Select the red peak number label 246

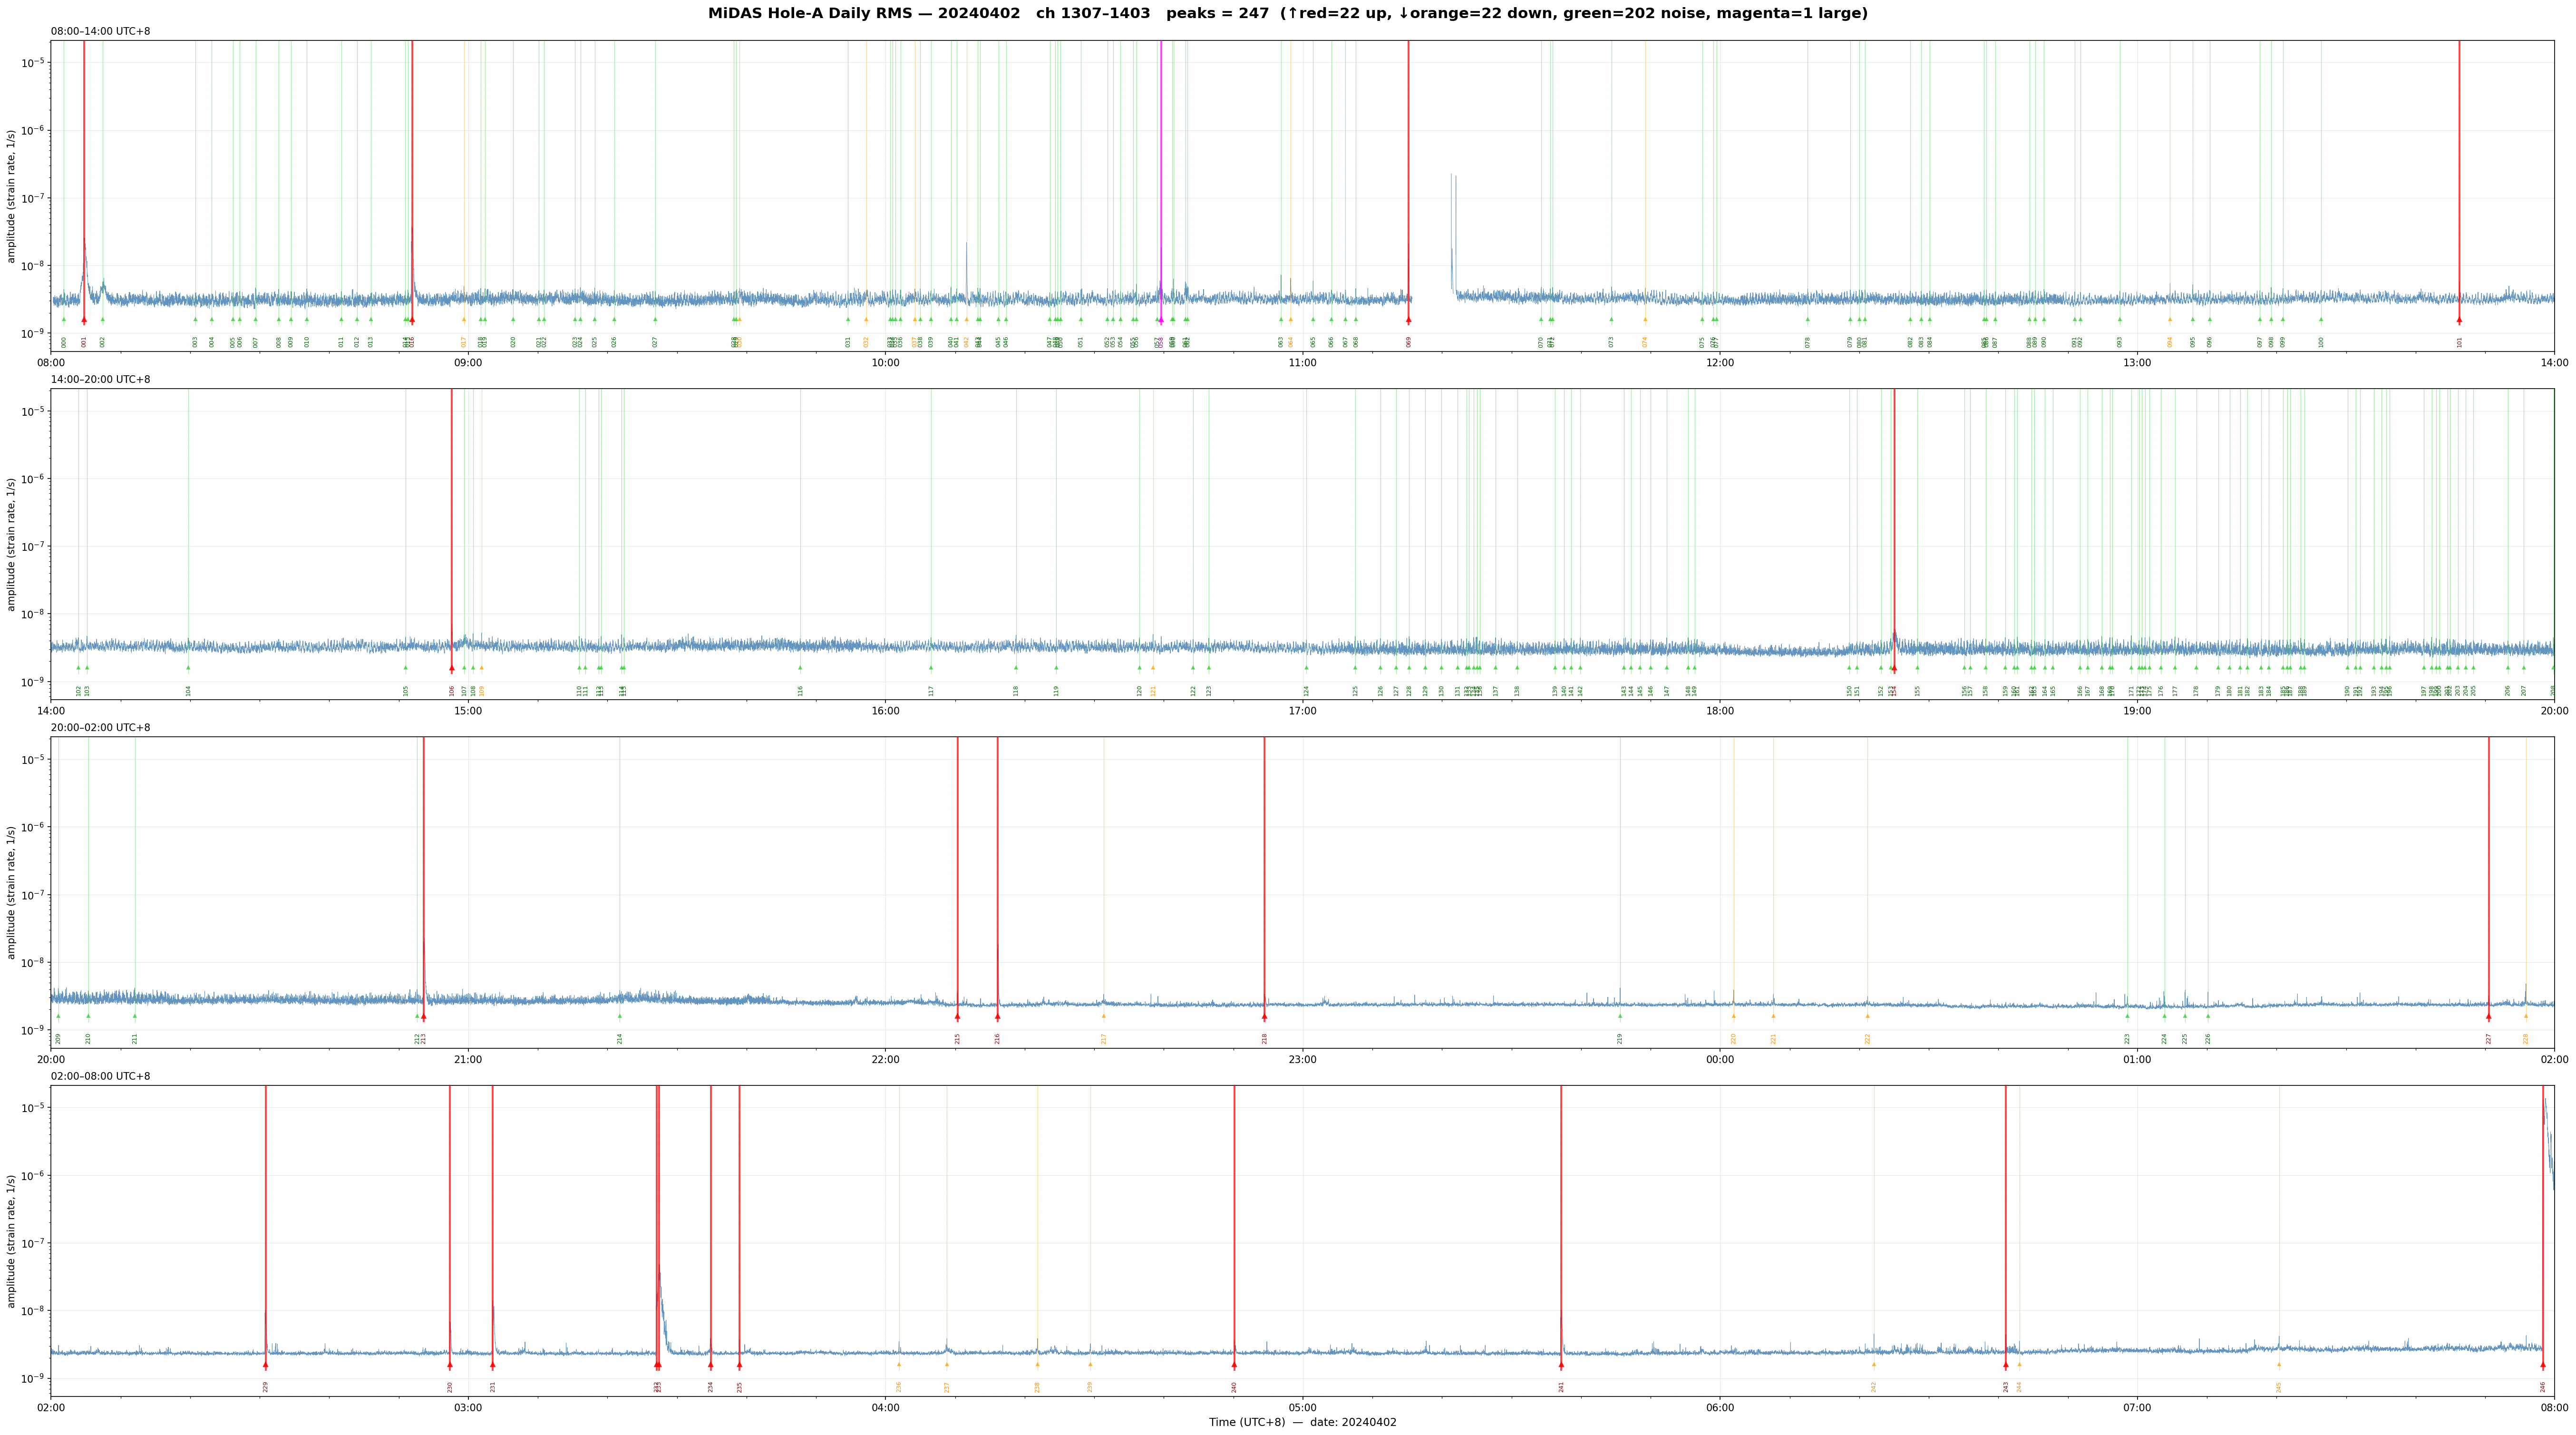point(2543,1386)
